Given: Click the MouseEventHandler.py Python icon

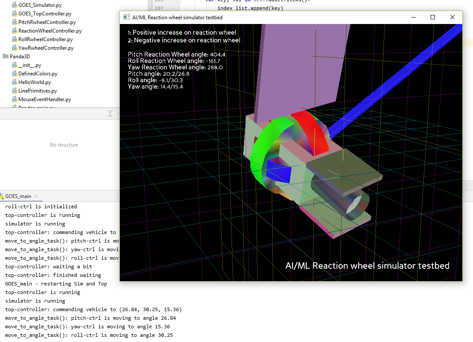Looking at the screenshot, I should pyautogui.click(x=14, y=99).
